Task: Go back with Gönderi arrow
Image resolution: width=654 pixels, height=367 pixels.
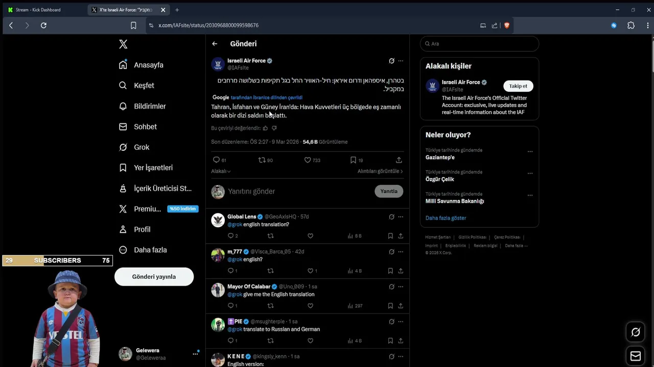Action: click(x=215, y=44)
